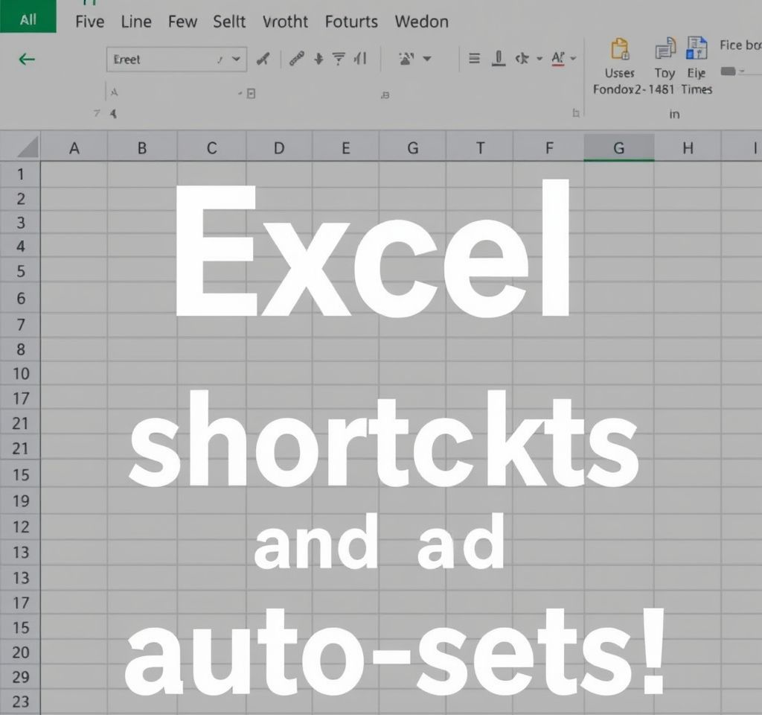Screen dimensions: 762x715
Task: Select the Sellt tab
Action: tap(229, 22)
